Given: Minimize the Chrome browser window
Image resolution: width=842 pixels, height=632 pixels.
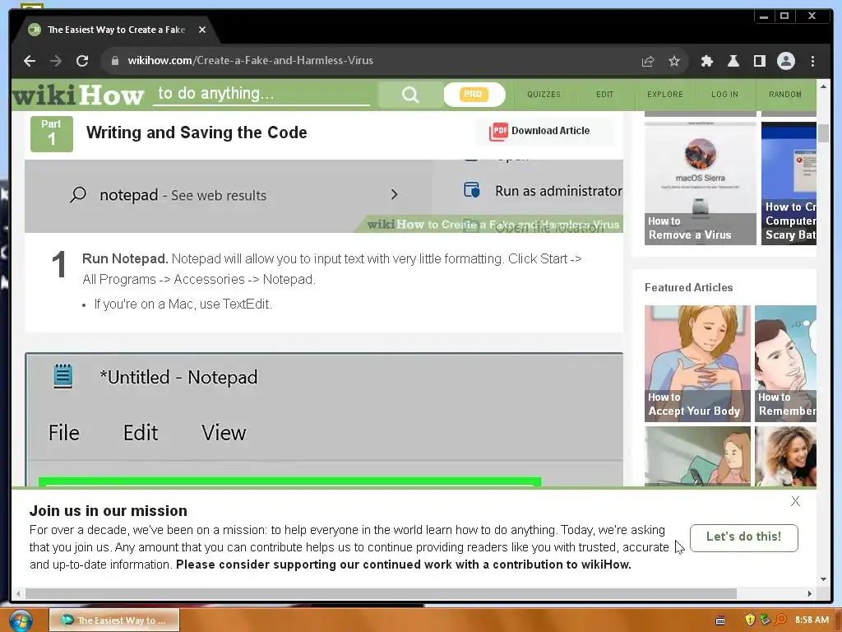Looking at the screenshot, I should [x=764, y=16].
